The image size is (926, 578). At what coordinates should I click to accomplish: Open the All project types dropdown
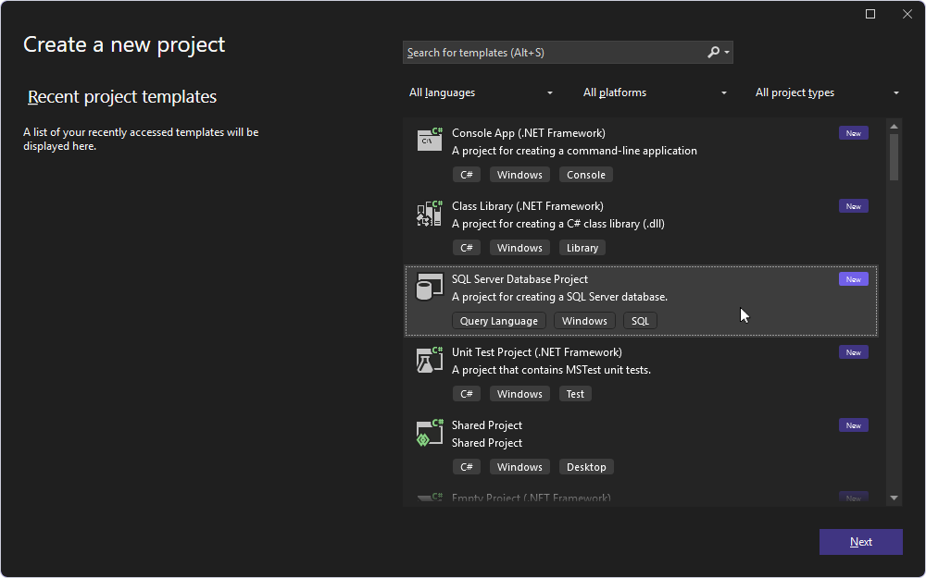827,92
